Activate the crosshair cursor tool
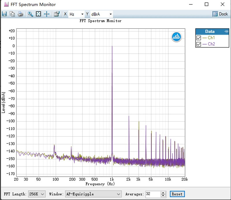Screen dimensions: 231x200 click(46, 14)
